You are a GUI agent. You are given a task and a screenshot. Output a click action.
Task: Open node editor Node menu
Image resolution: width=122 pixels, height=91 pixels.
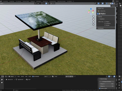[30, 76]
